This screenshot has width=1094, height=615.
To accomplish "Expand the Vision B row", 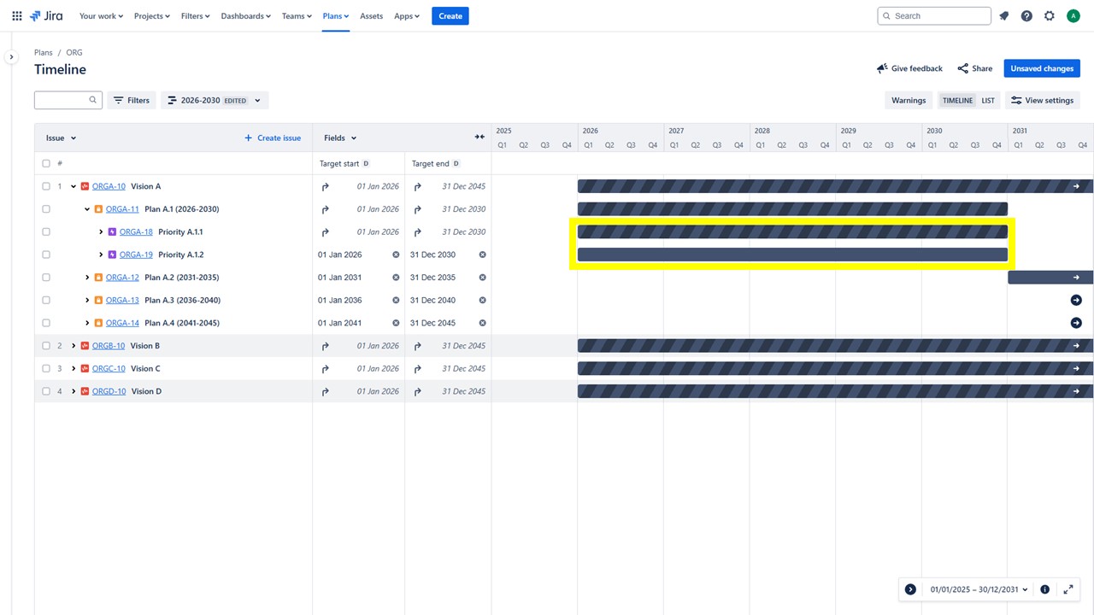I will pyautogui.click(x=74, y=346).
